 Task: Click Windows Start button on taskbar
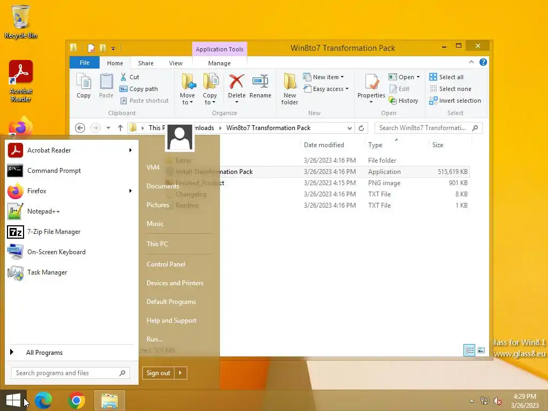click(x=13, y=400)
